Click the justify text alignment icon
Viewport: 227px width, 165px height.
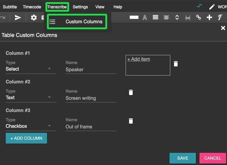tap(155, 18)
